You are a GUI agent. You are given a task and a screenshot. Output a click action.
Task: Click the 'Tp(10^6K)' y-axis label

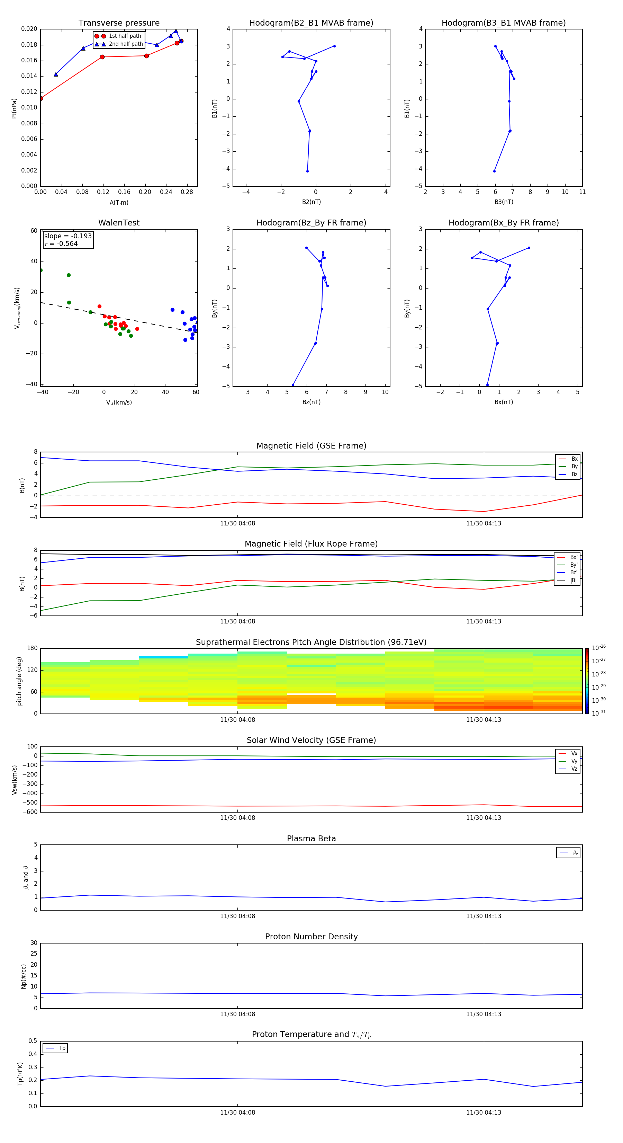[20, 1074]
